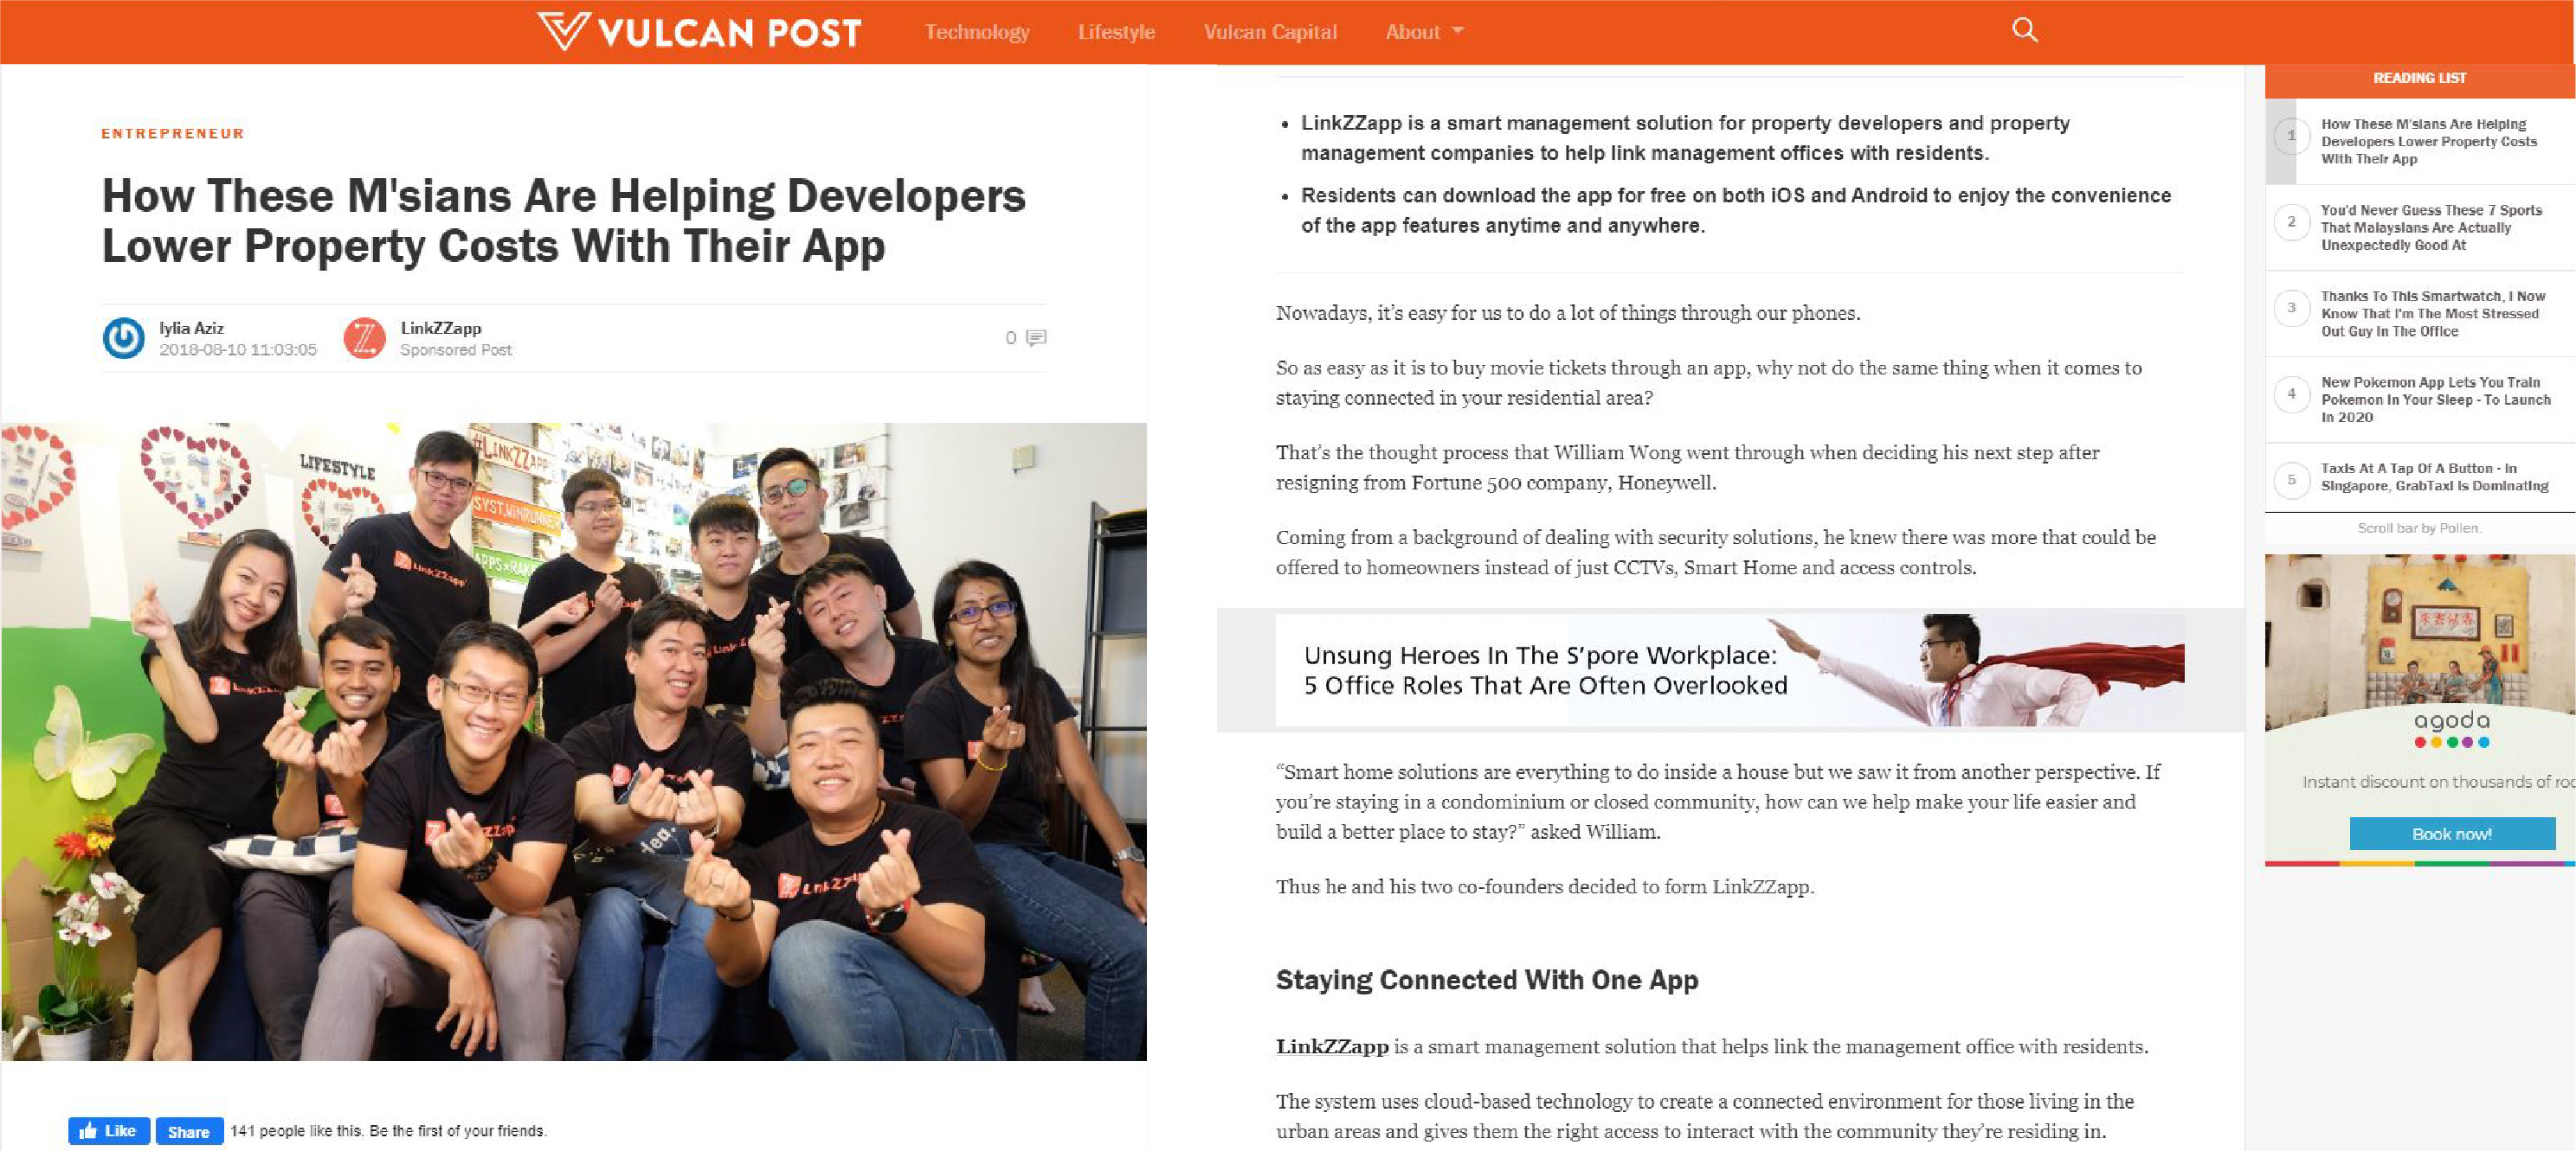The height and width of the screenshot is (1151, 2576).
Task: Click Iylia Aziz author avatar
Action: [x=124, y=338]
